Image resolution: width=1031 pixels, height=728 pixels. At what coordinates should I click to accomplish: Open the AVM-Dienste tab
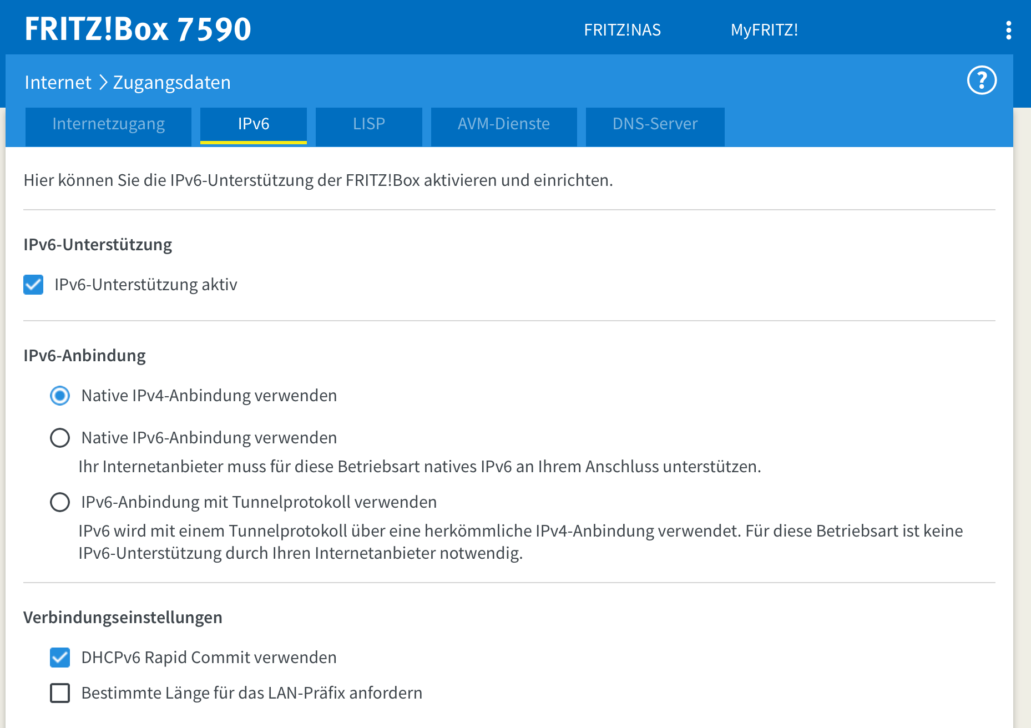[x=504, y=127]
